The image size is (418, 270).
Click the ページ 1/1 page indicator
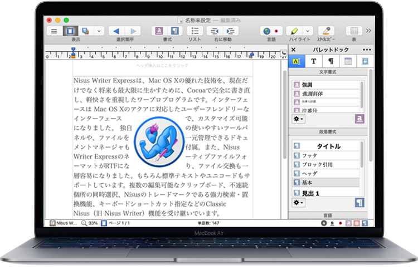(116, 223)
